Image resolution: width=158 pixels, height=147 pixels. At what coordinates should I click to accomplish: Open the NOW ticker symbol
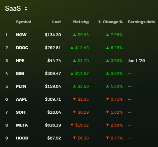click(x=21, y=35)
